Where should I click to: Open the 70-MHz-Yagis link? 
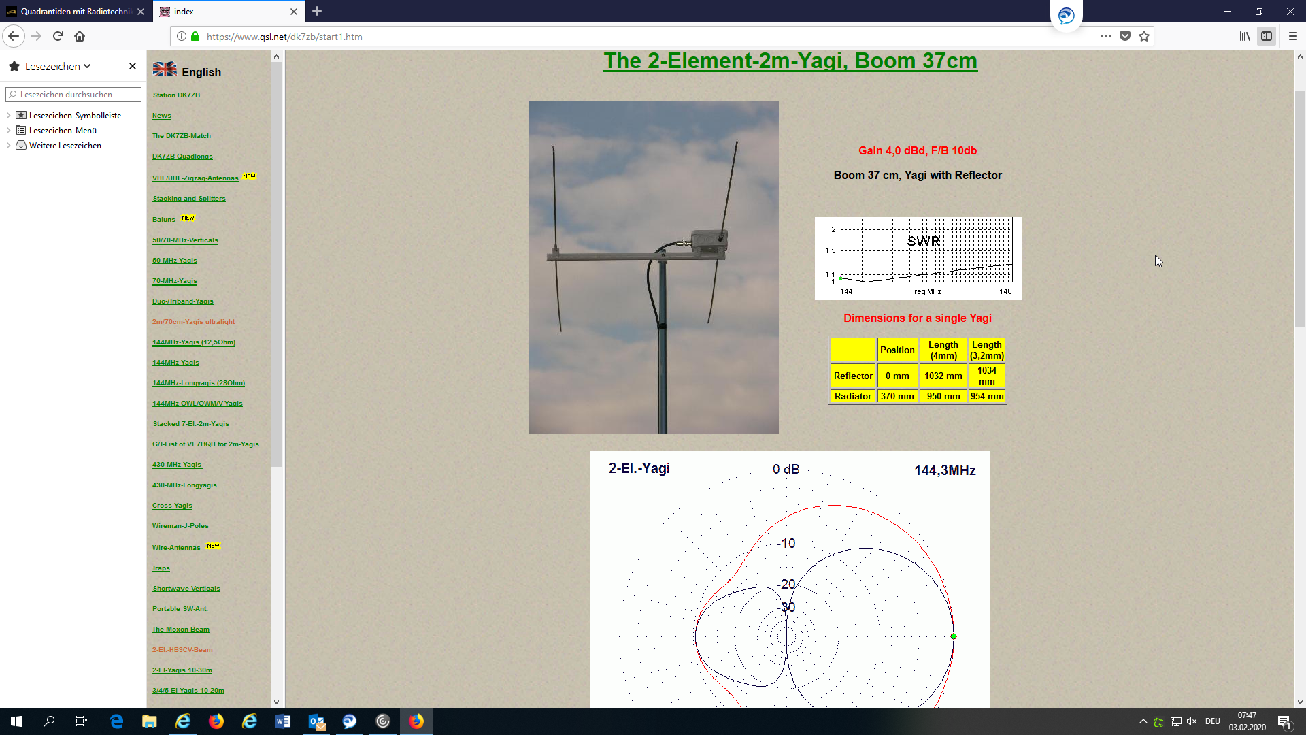coord(175,281)
